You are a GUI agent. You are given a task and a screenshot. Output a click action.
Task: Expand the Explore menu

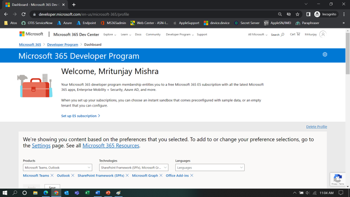tap(109, 34)
